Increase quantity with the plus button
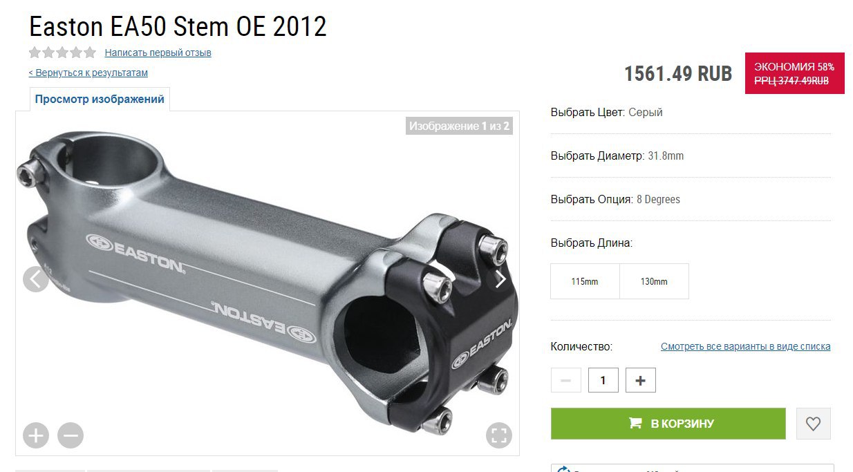The image size is (853, 472). click(640, 380)
